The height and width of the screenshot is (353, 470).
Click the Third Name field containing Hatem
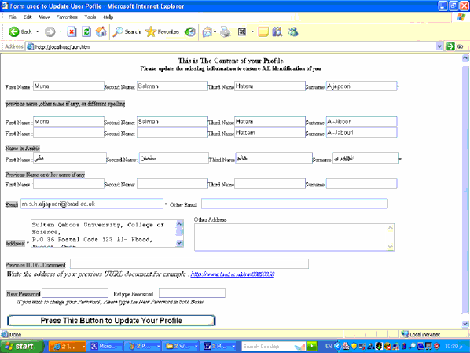pyautogui.click(x=270, y=86)
